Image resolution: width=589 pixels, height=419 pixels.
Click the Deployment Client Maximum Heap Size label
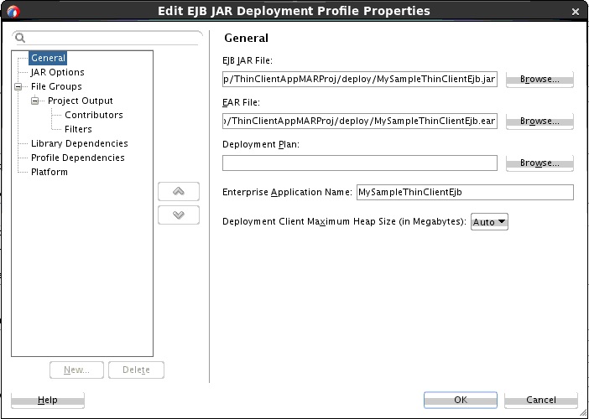coord(345,221)
